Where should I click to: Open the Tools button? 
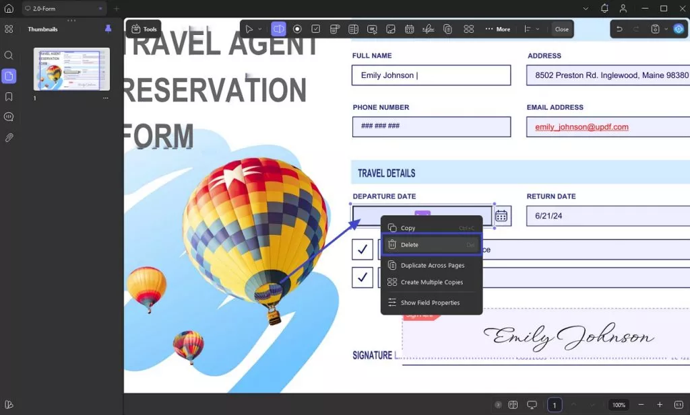(x=144, y=29)
